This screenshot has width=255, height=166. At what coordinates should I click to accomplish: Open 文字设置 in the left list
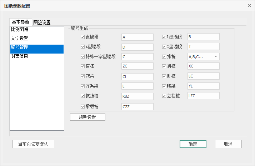coord(20,39)
